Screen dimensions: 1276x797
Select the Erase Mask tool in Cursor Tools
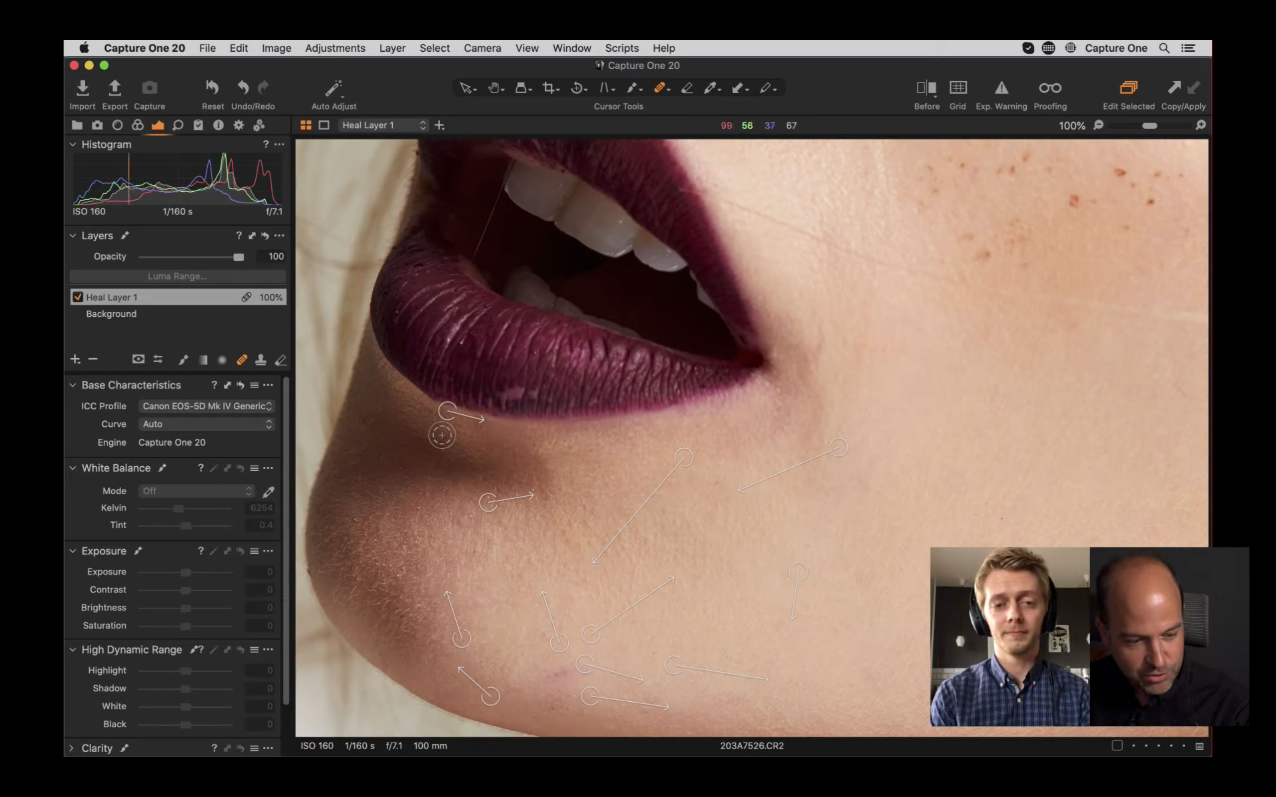[x=686, y=88]
